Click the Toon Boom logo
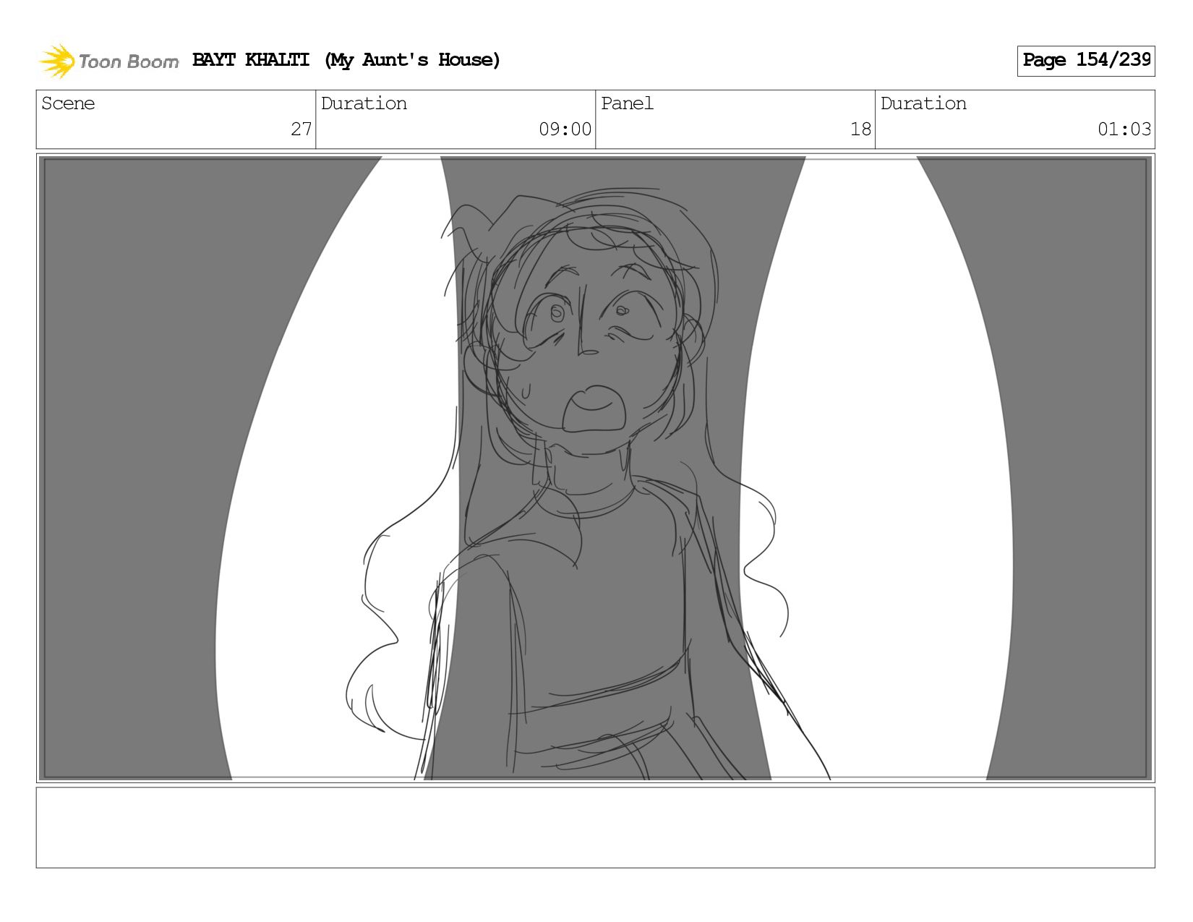The height and width of the screenshot is (922, 1193). tap(108, 61)
